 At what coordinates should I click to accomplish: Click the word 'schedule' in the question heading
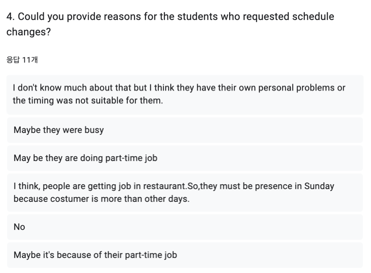313,17
